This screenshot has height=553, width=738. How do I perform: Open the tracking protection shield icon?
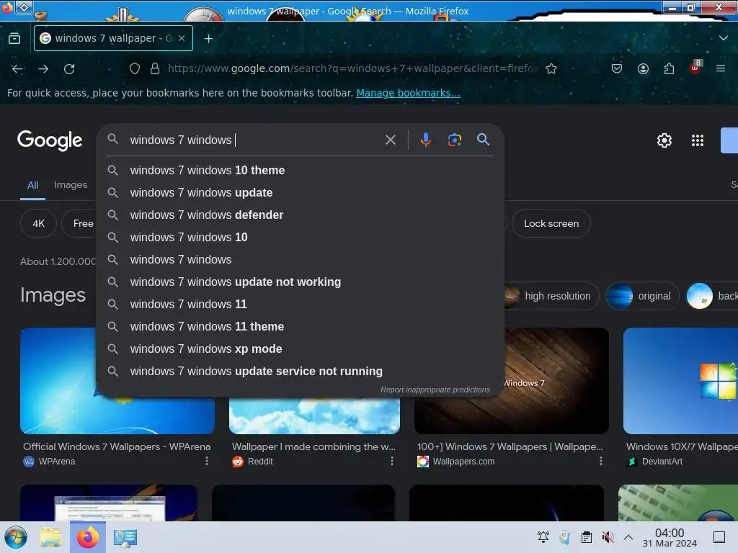(x=135, y=68)
